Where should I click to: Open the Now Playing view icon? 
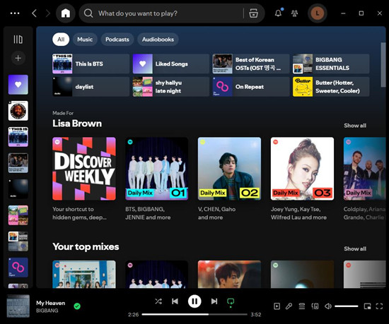pos(277,306)
